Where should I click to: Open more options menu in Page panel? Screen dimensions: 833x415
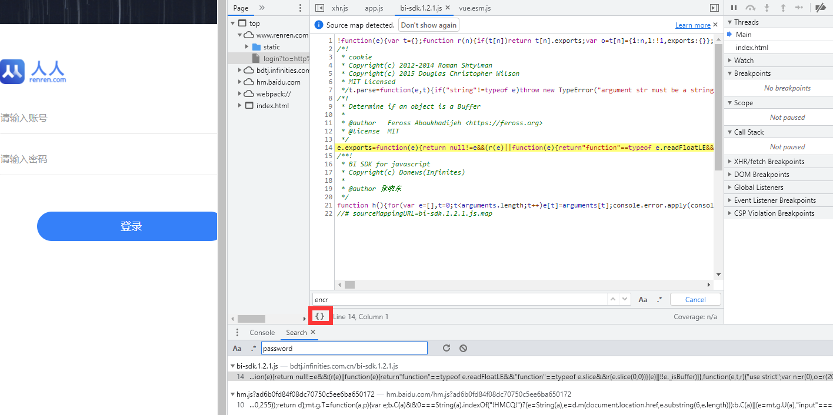click(x=301, y=8)
